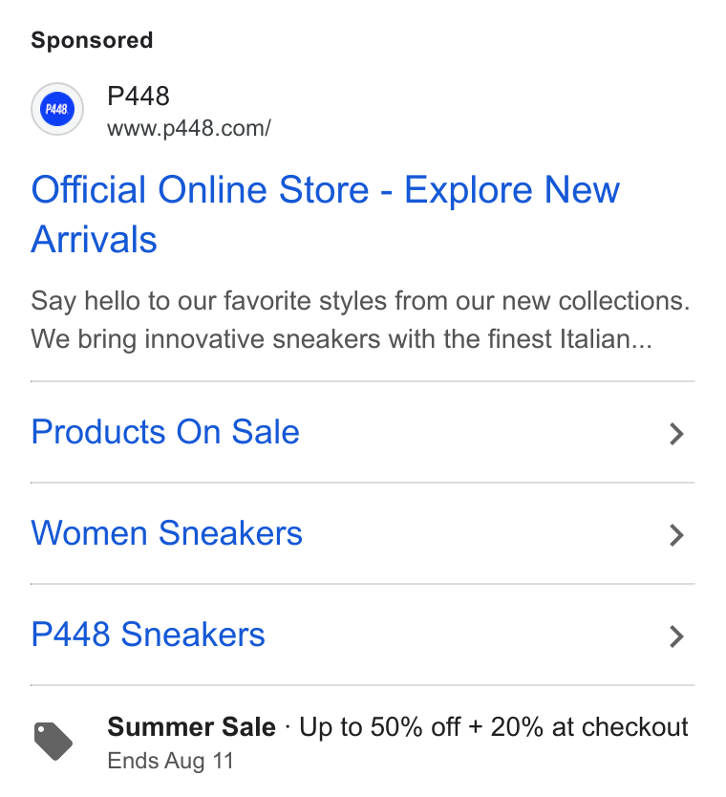Click the 'We bring innovative sneakers' sentence
Image resolution: width=726 pixels, height=797 pixels.
pyautogui.click(x=341, y=339)
